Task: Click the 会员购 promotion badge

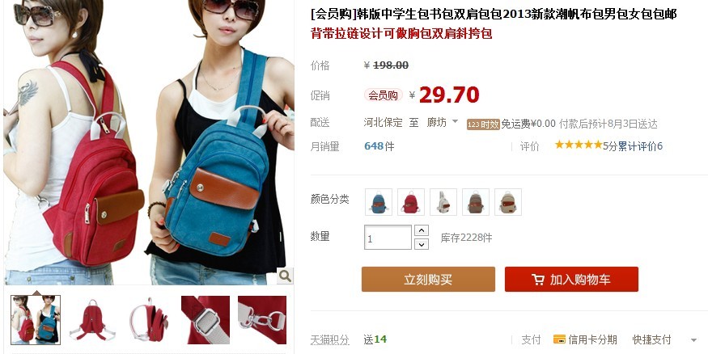Action: click(x=383, y=95)
